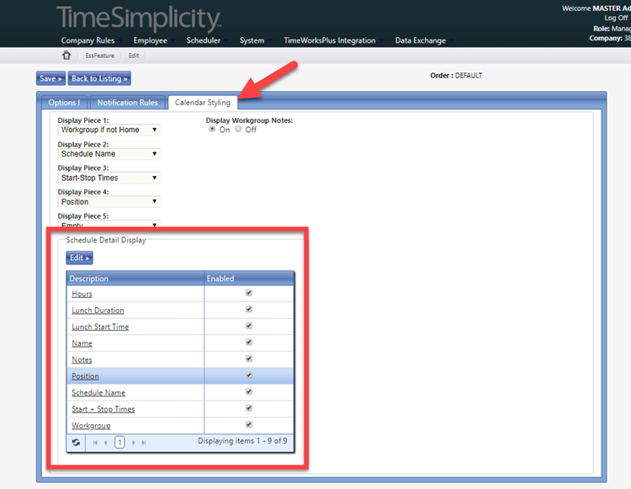Go to previous page of grid

[x=106, y=442]
